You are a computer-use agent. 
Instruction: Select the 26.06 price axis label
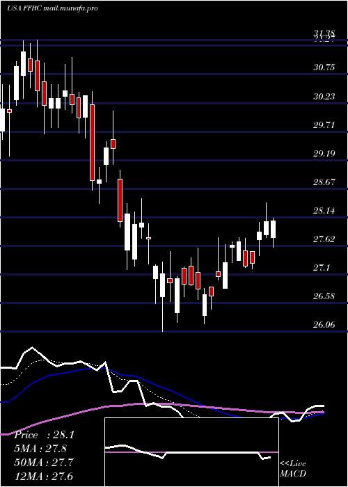point(324,325)
